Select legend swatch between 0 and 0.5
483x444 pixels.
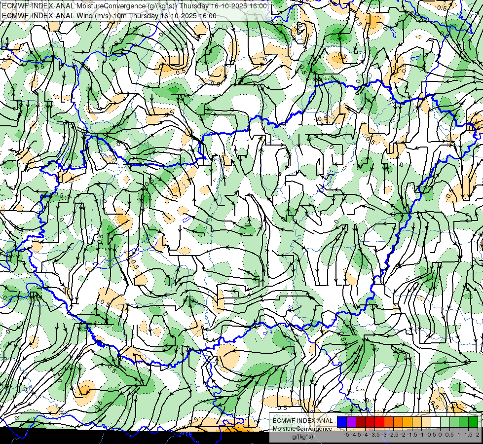point(445,422)
